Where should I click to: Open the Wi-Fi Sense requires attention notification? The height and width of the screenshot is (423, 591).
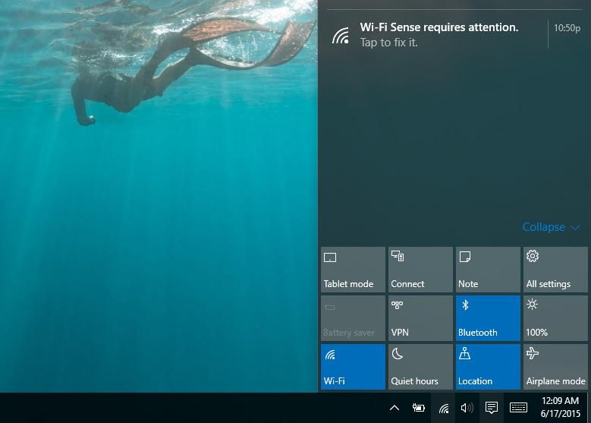tap(454, 35)
